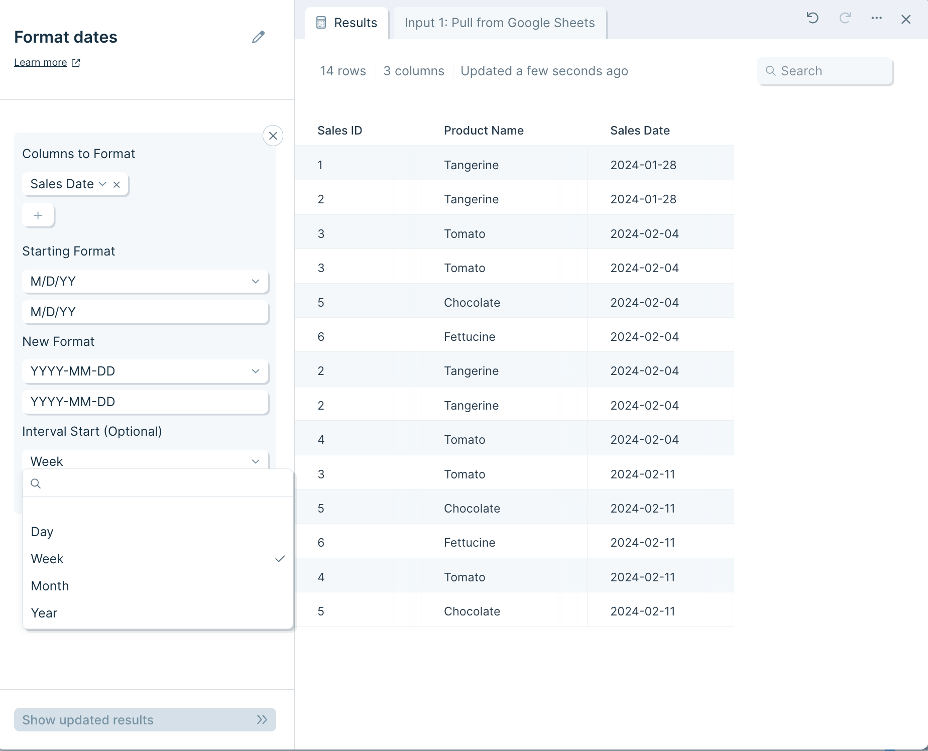The image size is (928, 751).
Task: Expand the Starting Format M/D/YY dropdown
Action: point(145,281)
